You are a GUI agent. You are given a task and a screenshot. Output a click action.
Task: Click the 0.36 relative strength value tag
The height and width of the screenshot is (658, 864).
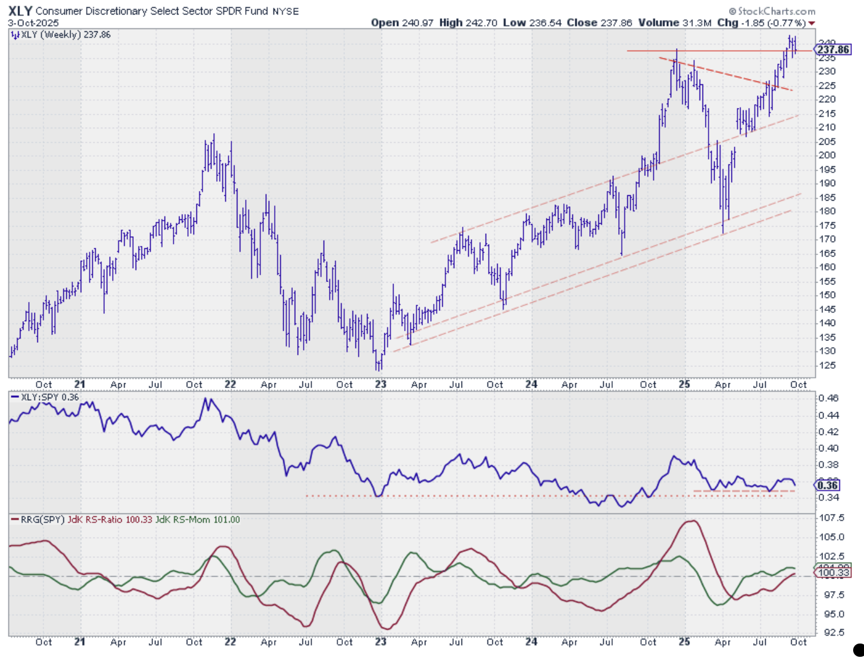pos(828,485)
